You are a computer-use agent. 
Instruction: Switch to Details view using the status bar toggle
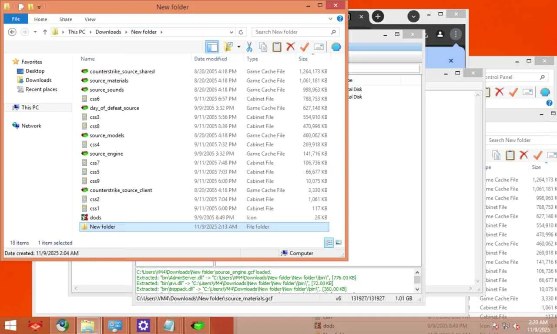point(329,243)
